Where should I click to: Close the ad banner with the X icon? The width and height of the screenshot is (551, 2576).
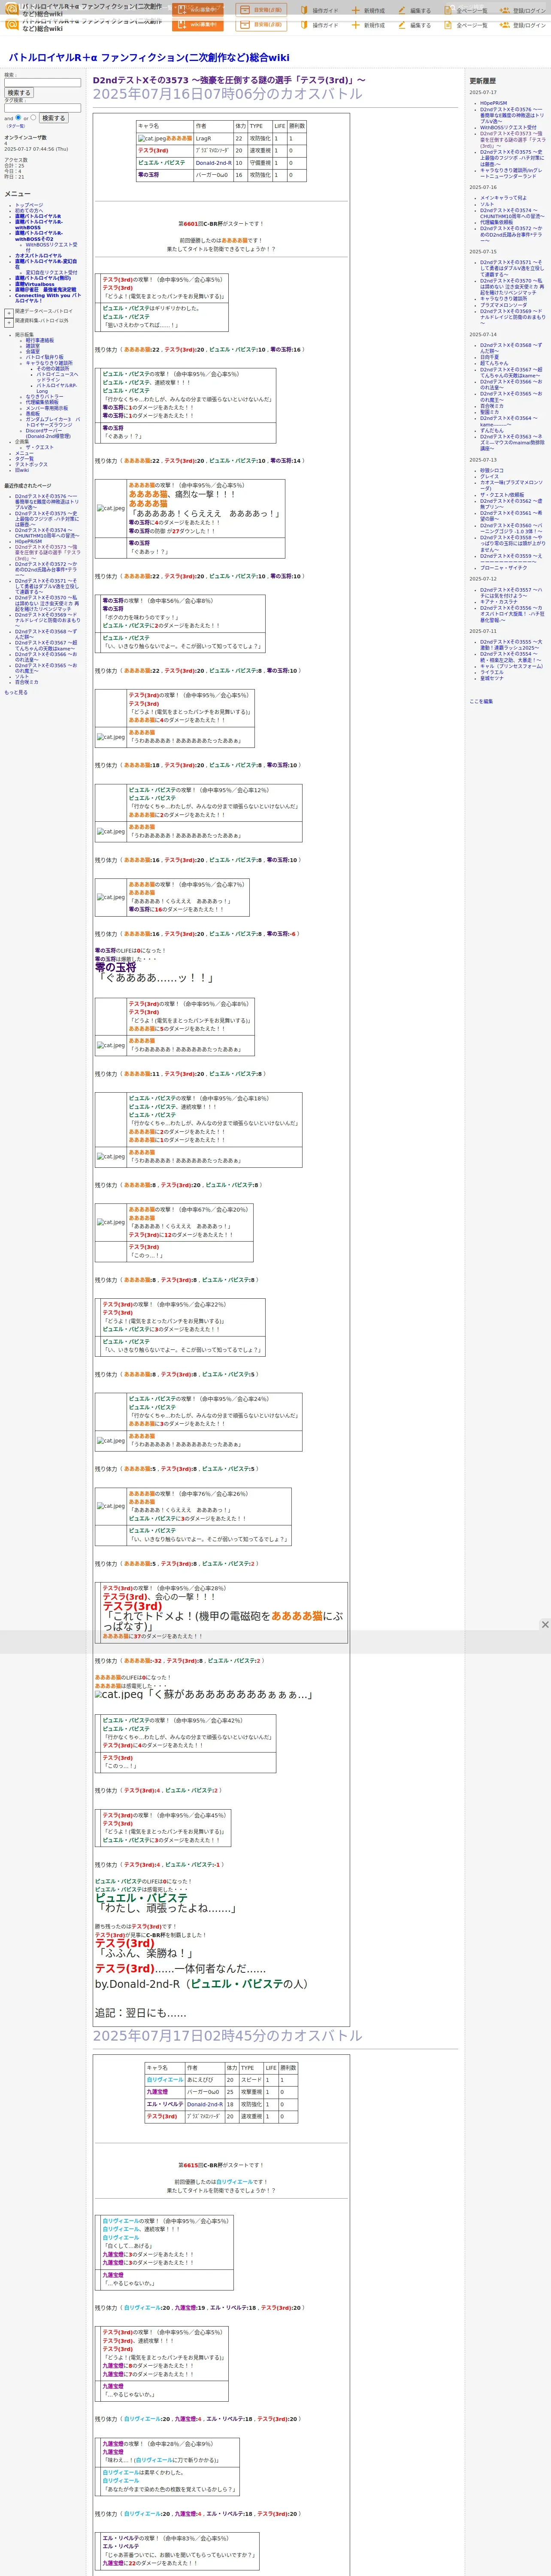545,1625
